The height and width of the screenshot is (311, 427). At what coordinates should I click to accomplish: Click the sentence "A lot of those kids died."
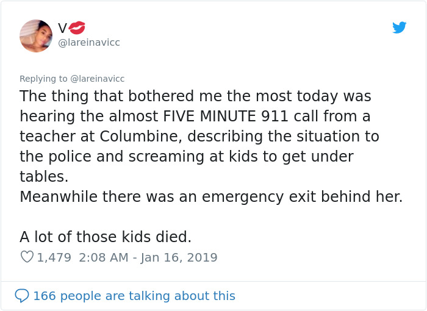[106, 237]
